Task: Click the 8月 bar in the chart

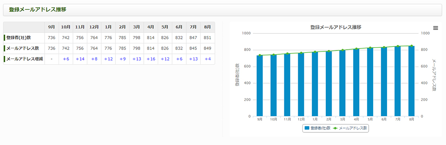Action: 412,81
